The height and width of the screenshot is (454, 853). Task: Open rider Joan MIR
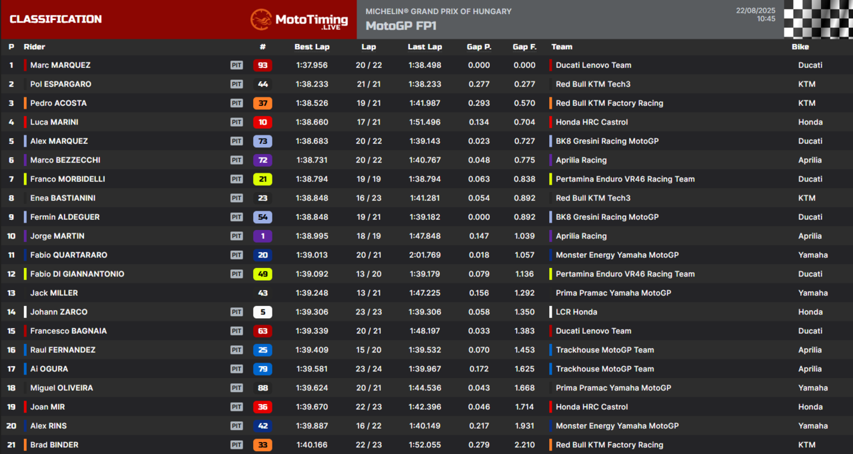click(47, 407)
